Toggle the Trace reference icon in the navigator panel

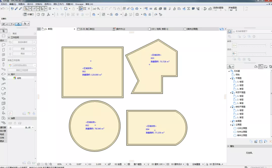(229, 31)
